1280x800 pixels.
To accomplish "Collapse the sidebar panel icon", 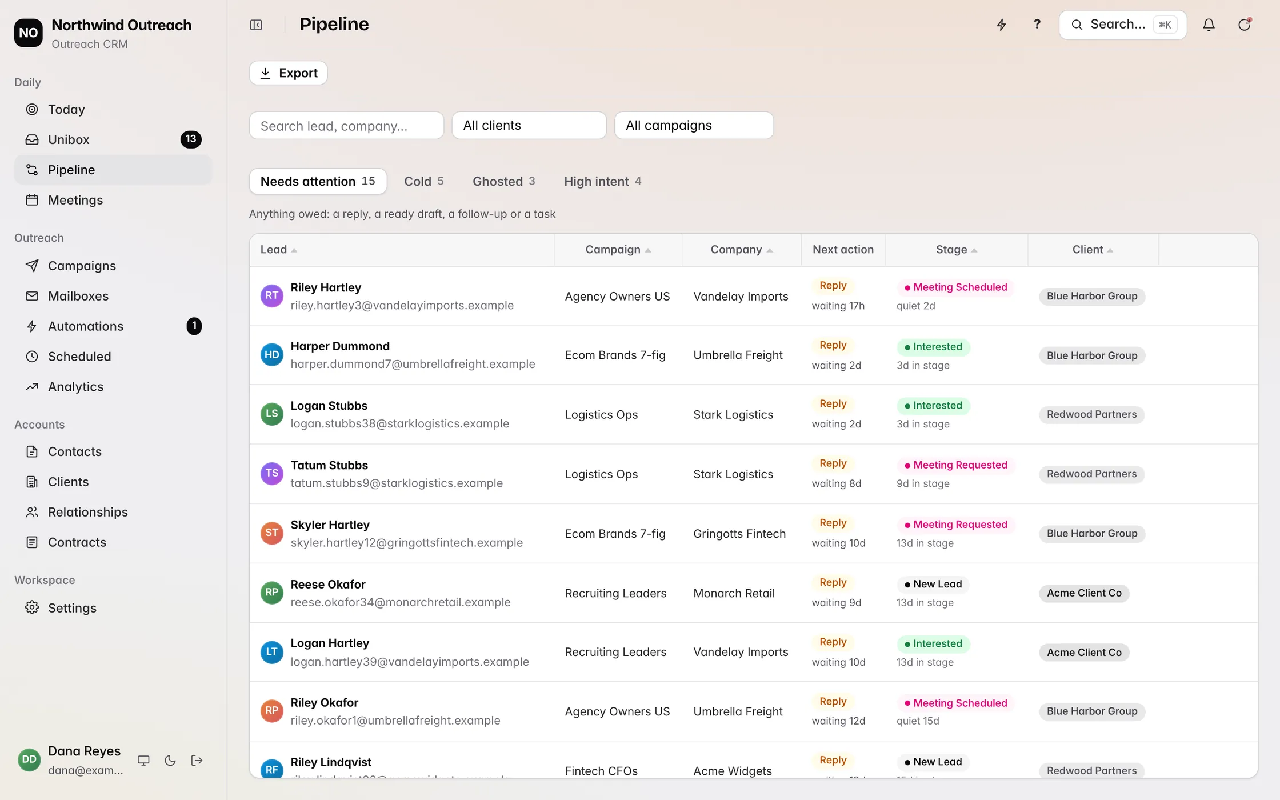I will click(256, 25).
